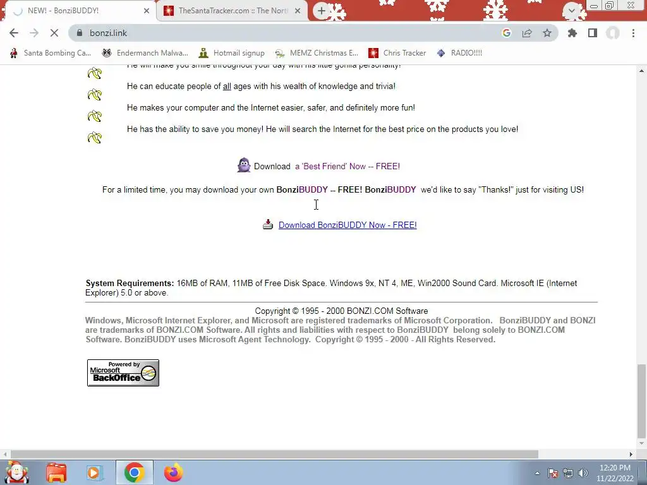Click banana icon beside 'easier, safer' line

95,116
